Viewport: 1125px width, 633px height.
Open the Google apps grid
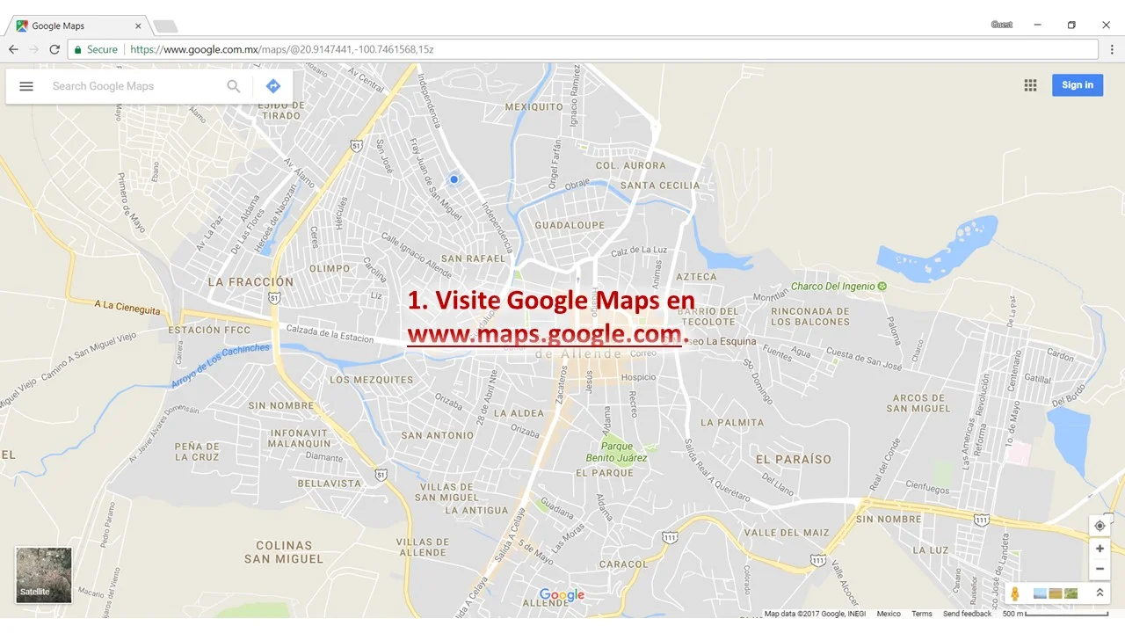[1030, 85]
